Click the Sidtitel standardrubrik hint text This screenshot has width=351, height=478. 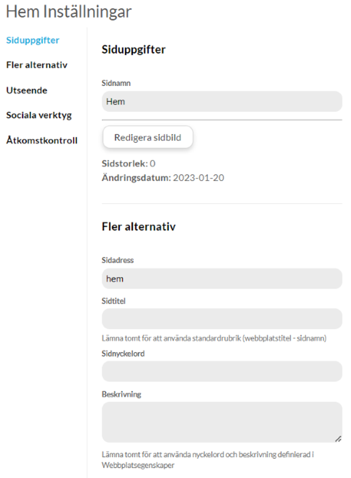tap(214, 338)
